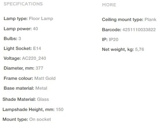Click the AC220_240 voltage value
The image size is (158, 124).
(x=34, y=58)
